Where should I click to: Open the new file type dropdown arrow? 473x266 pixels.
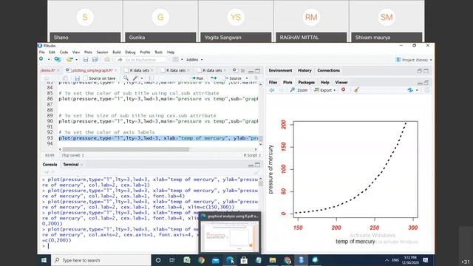(x=49, y=60)
